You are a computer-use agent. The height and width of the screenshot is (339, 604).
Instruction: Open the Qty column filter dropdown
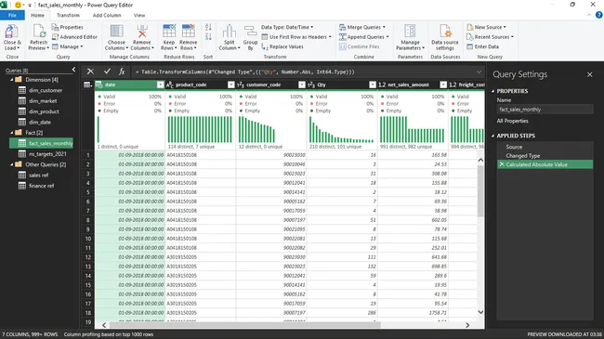tap(373, 85)
